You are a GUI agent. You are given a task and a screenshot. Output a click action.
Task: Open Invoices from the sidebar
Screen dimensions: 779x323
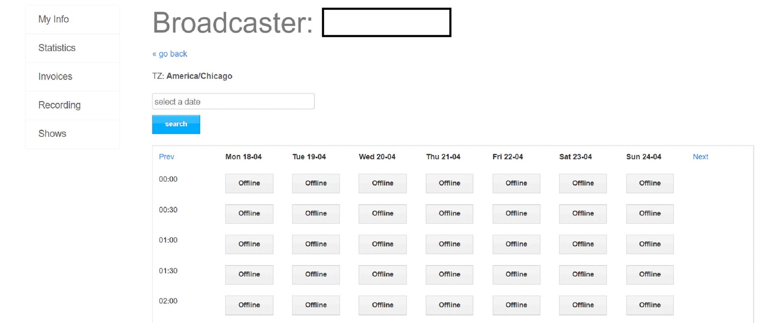coord(55,77)
